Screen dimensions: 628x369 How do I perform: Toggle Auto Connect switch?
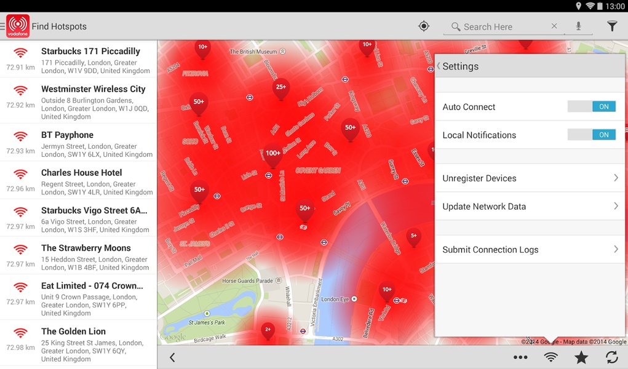592,106
